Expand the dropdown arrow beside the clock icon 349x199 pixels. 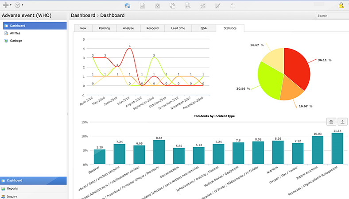23,5
